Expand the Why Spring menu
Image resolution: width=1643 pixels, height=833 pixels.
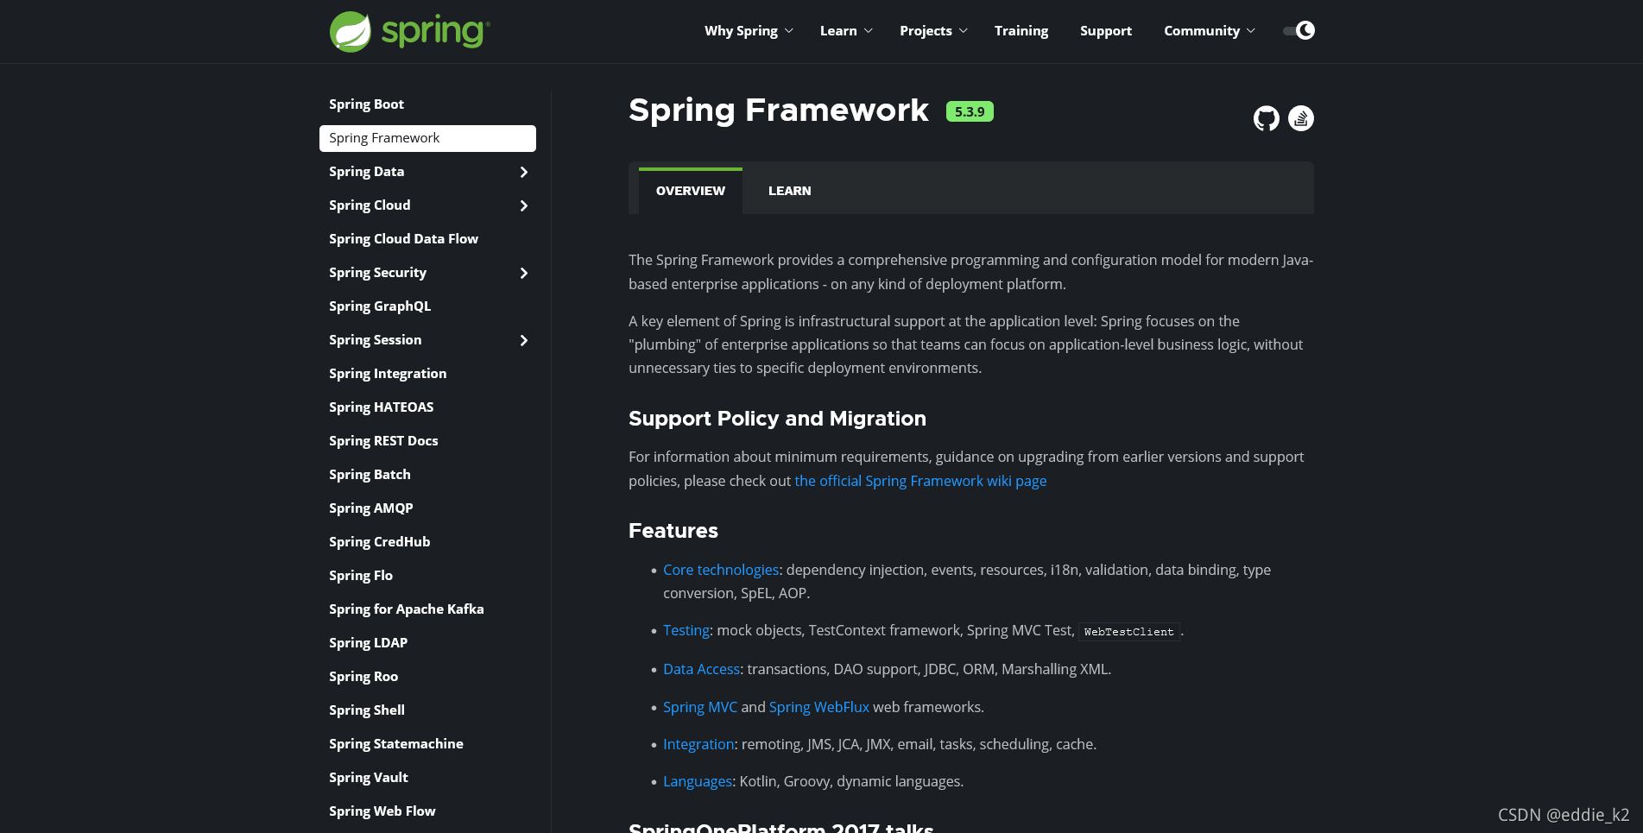749,31
